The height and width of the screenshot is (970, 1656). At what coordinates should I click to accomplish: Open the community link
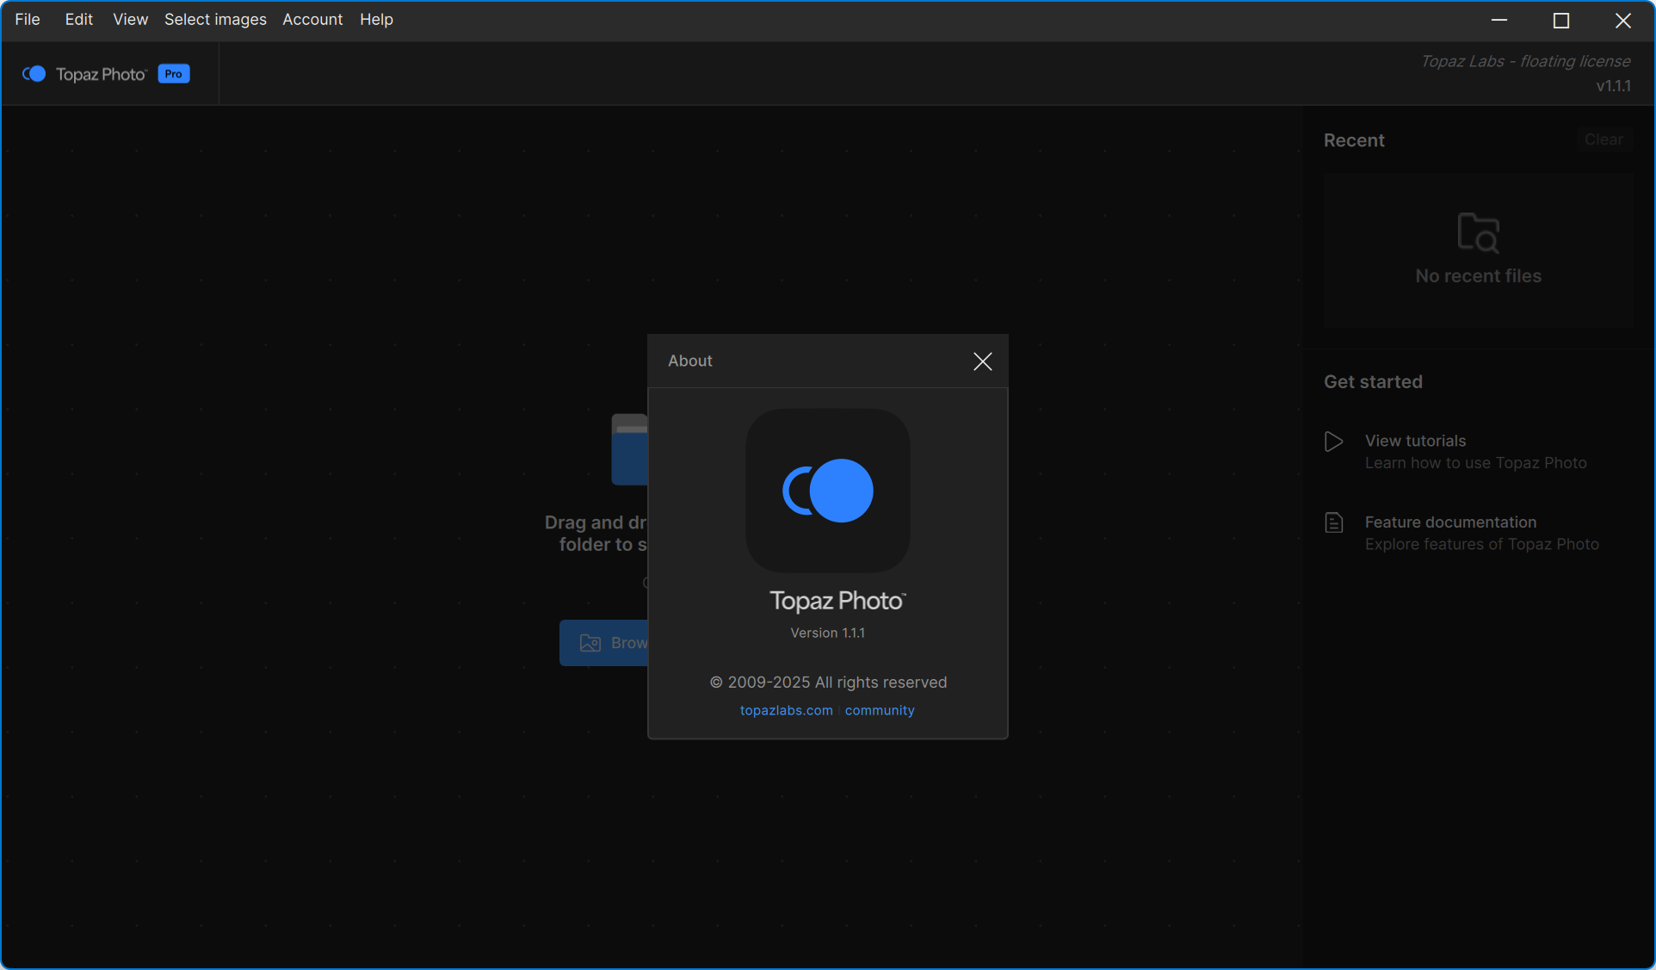click(x=879, y=710)
